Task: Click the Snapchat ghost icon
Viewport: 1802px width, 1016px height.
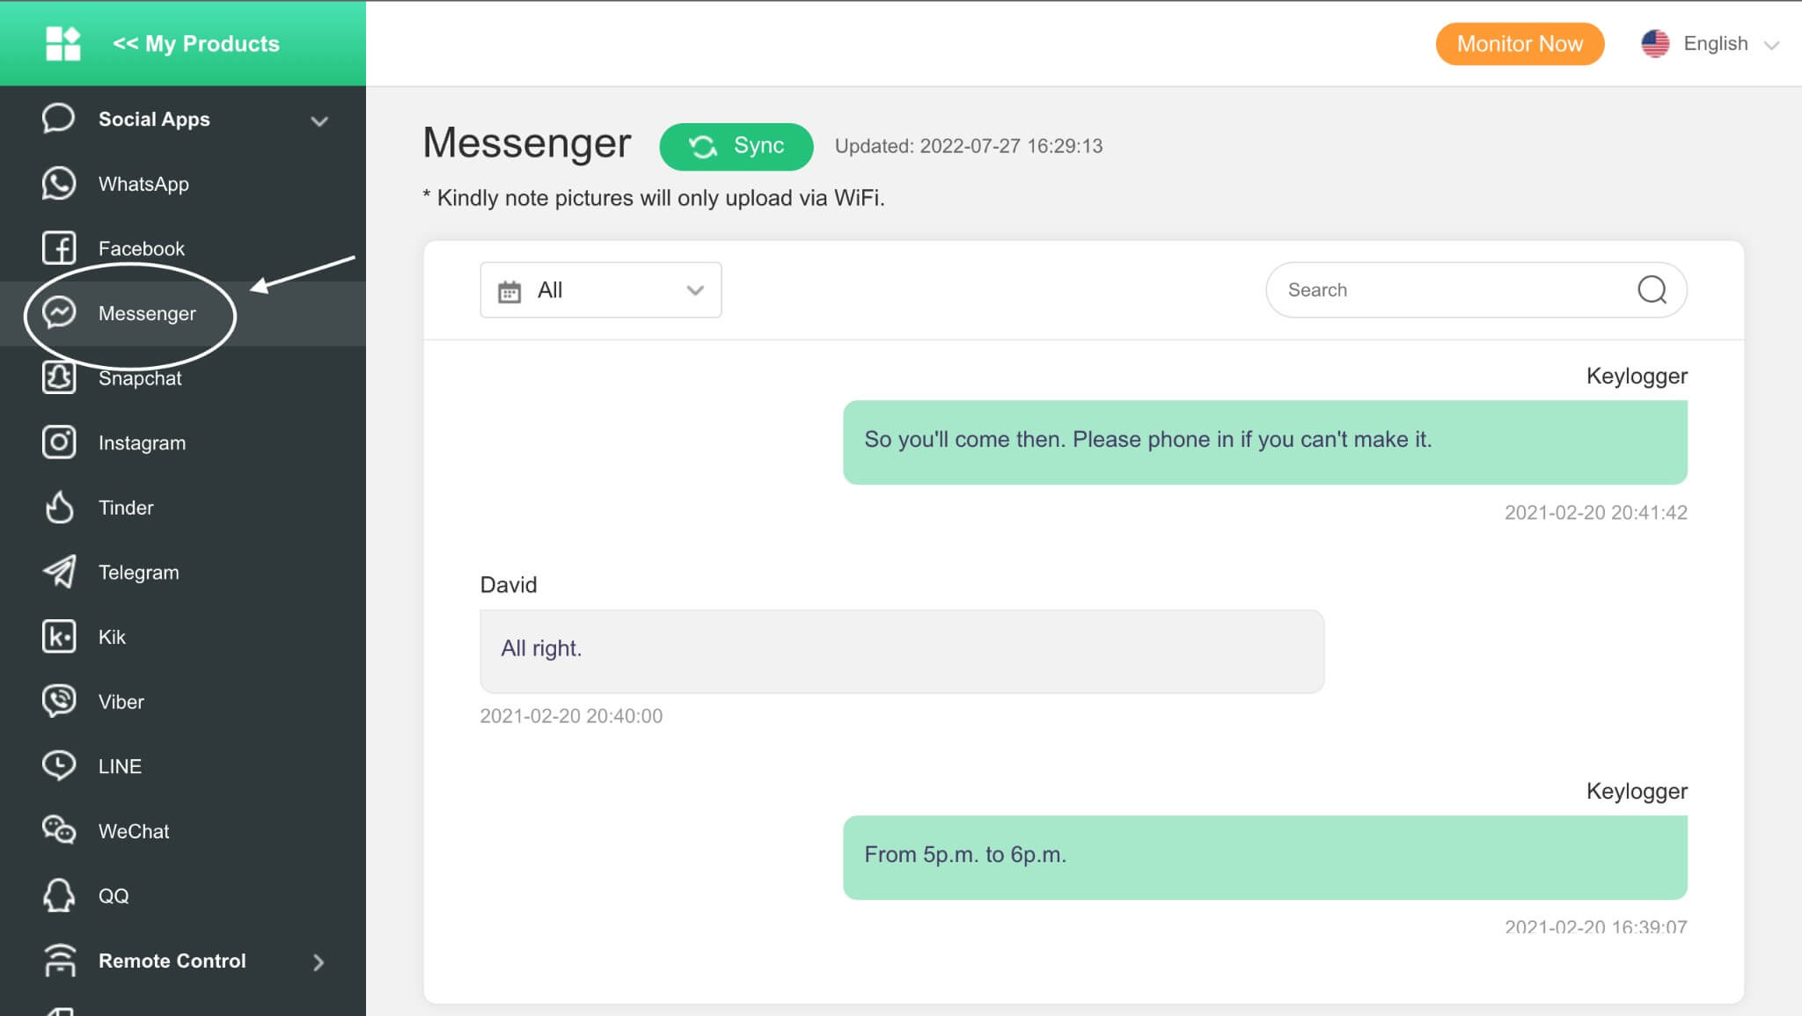Action: [x=59, y=377]
